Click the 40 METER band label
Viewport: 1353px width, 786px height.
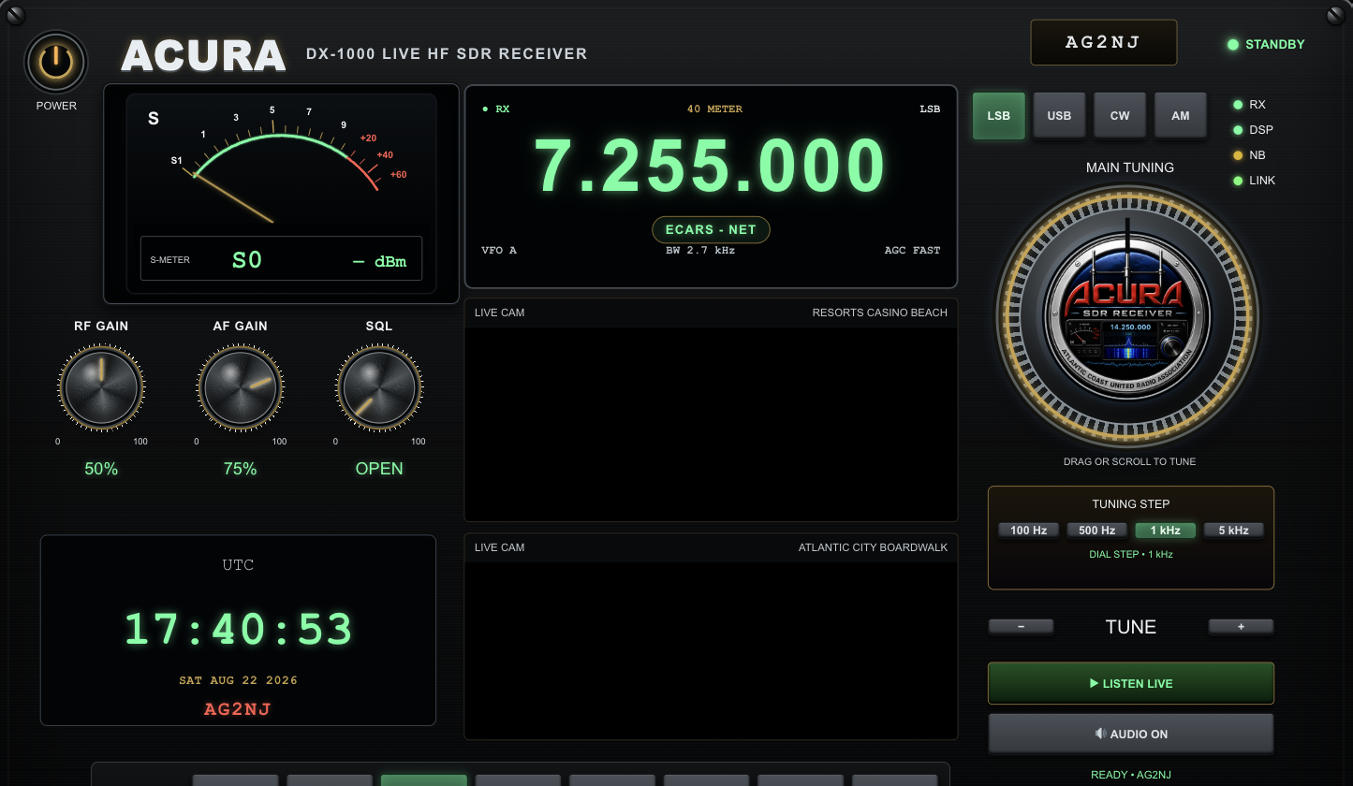714,109
